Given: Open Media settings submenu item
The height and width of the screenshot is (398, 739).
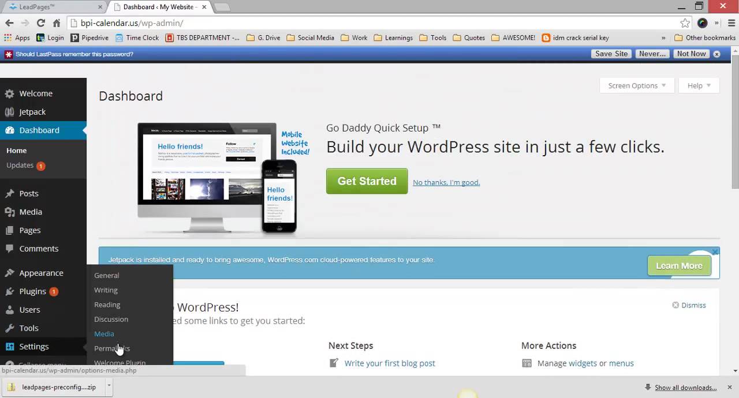Looking at the screenshot, I should click(x=104, y=333).
